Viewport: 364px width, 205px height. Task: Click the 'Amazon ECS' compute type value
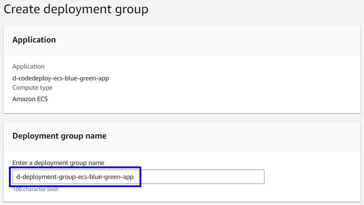[x=30, y=99]
